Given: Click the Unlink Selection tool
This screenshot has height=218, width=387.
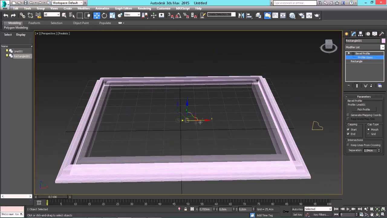Looking at the screenshot, I should (31, 15).
